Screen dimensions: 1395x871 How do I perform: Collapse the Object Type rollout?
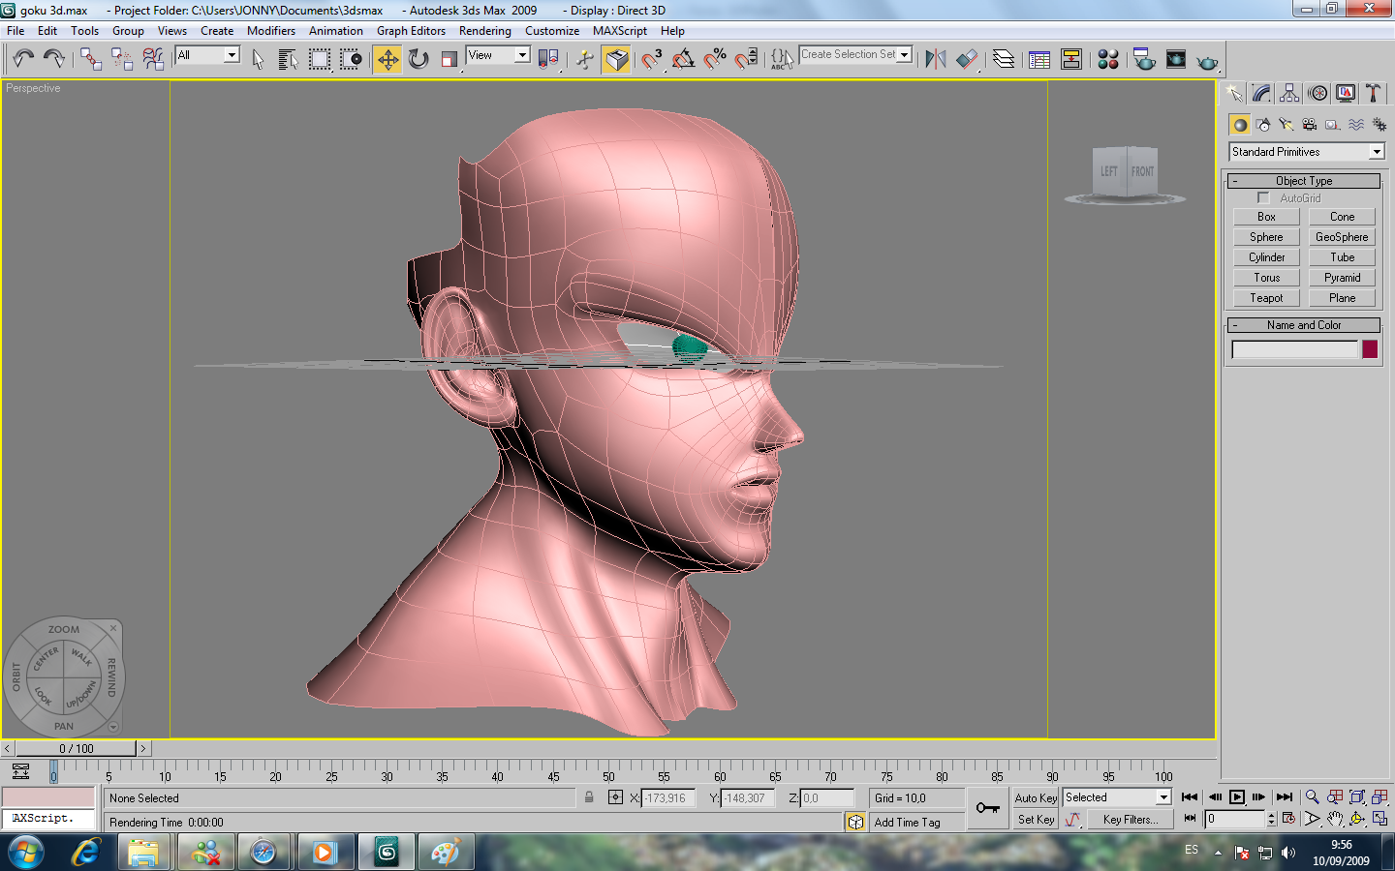click(x=1304, y=181)
